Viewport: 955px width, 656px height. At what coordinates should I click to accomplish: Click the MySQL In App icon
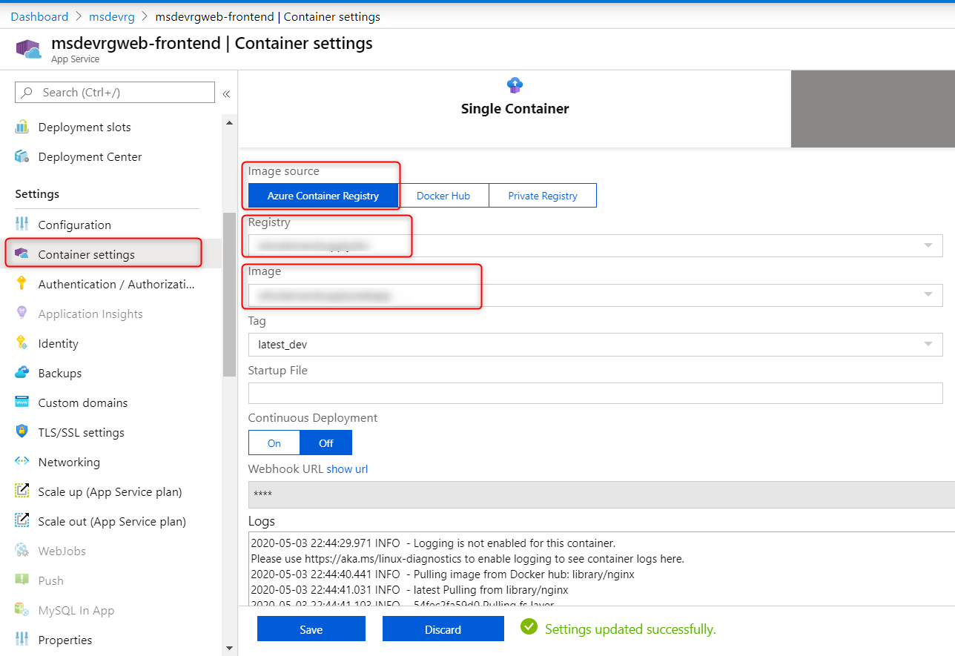click(22, 610)
